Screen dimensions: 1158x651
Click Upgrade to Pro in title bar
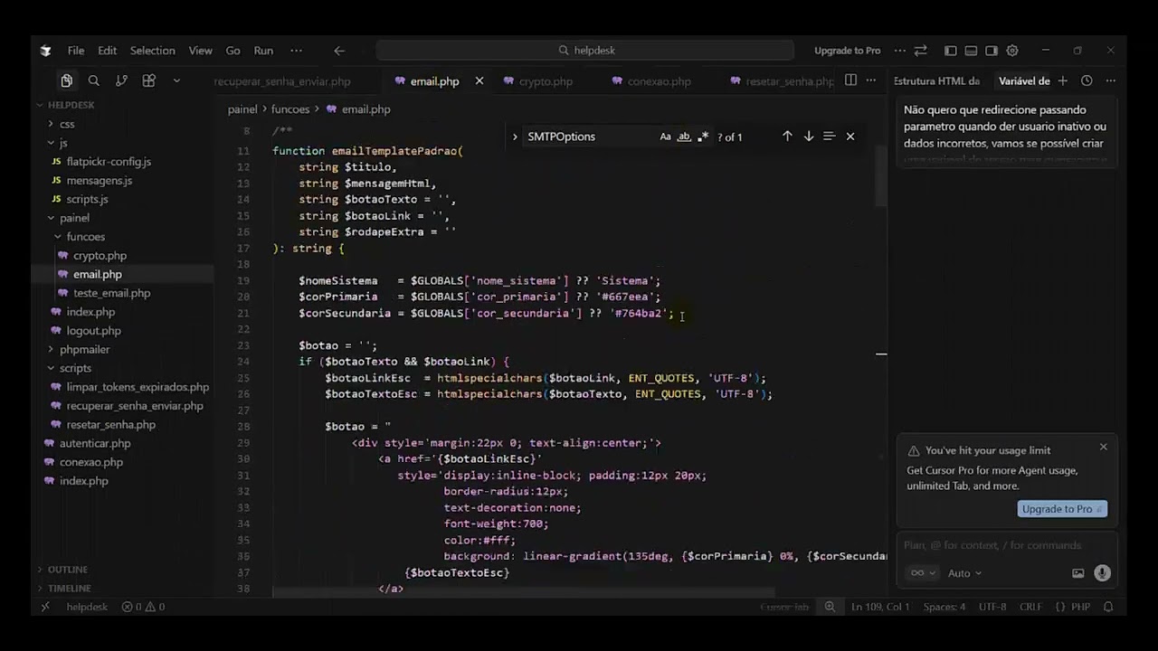coord(847,51)
